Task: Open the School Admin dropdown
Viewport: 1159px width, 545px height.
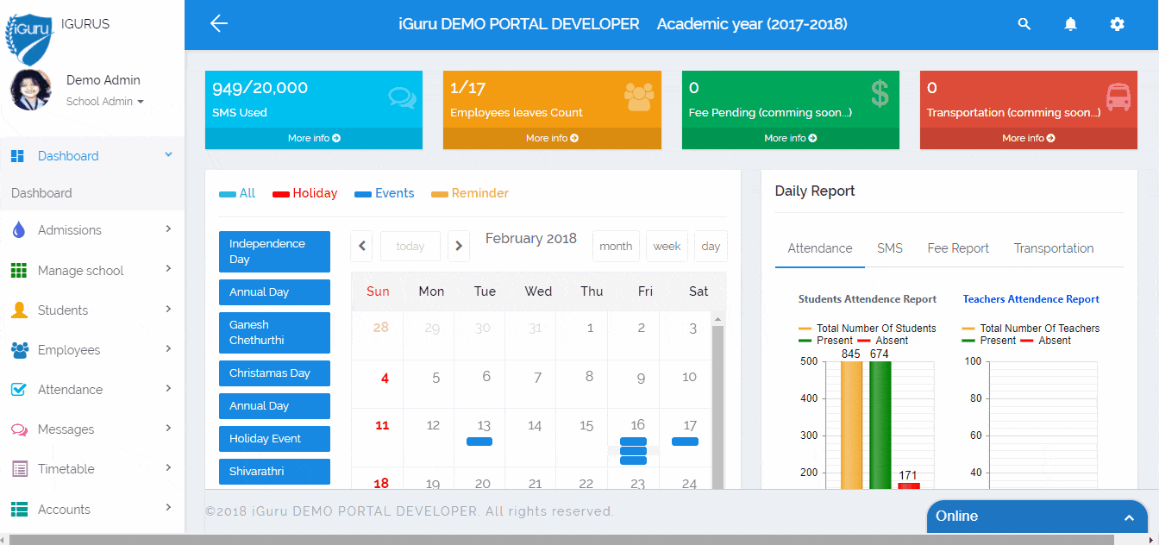Action: pyautogui.click(x=104, y=102)
